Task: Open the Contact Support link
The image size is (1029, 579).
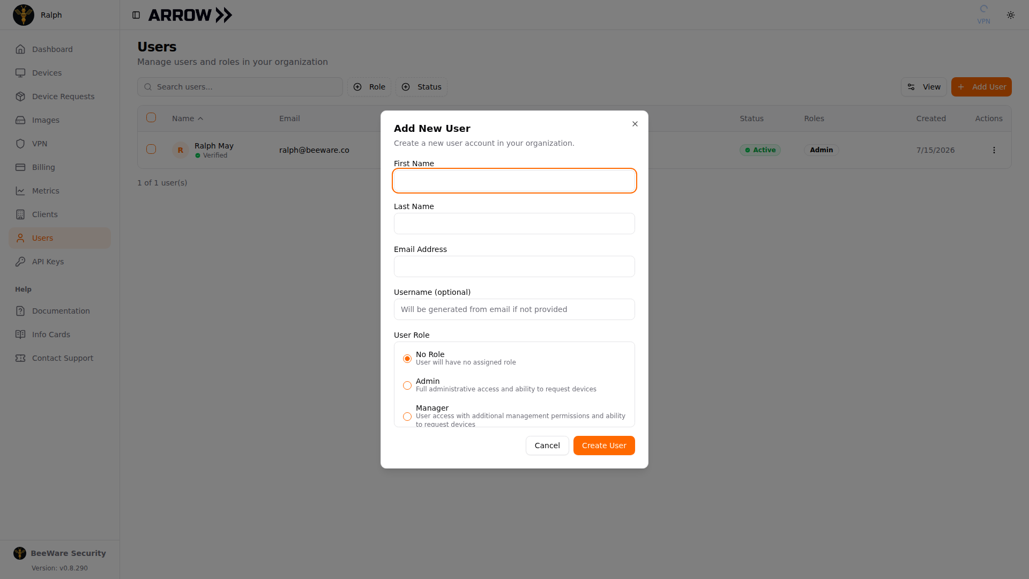Action: click(x=60, y=358)
